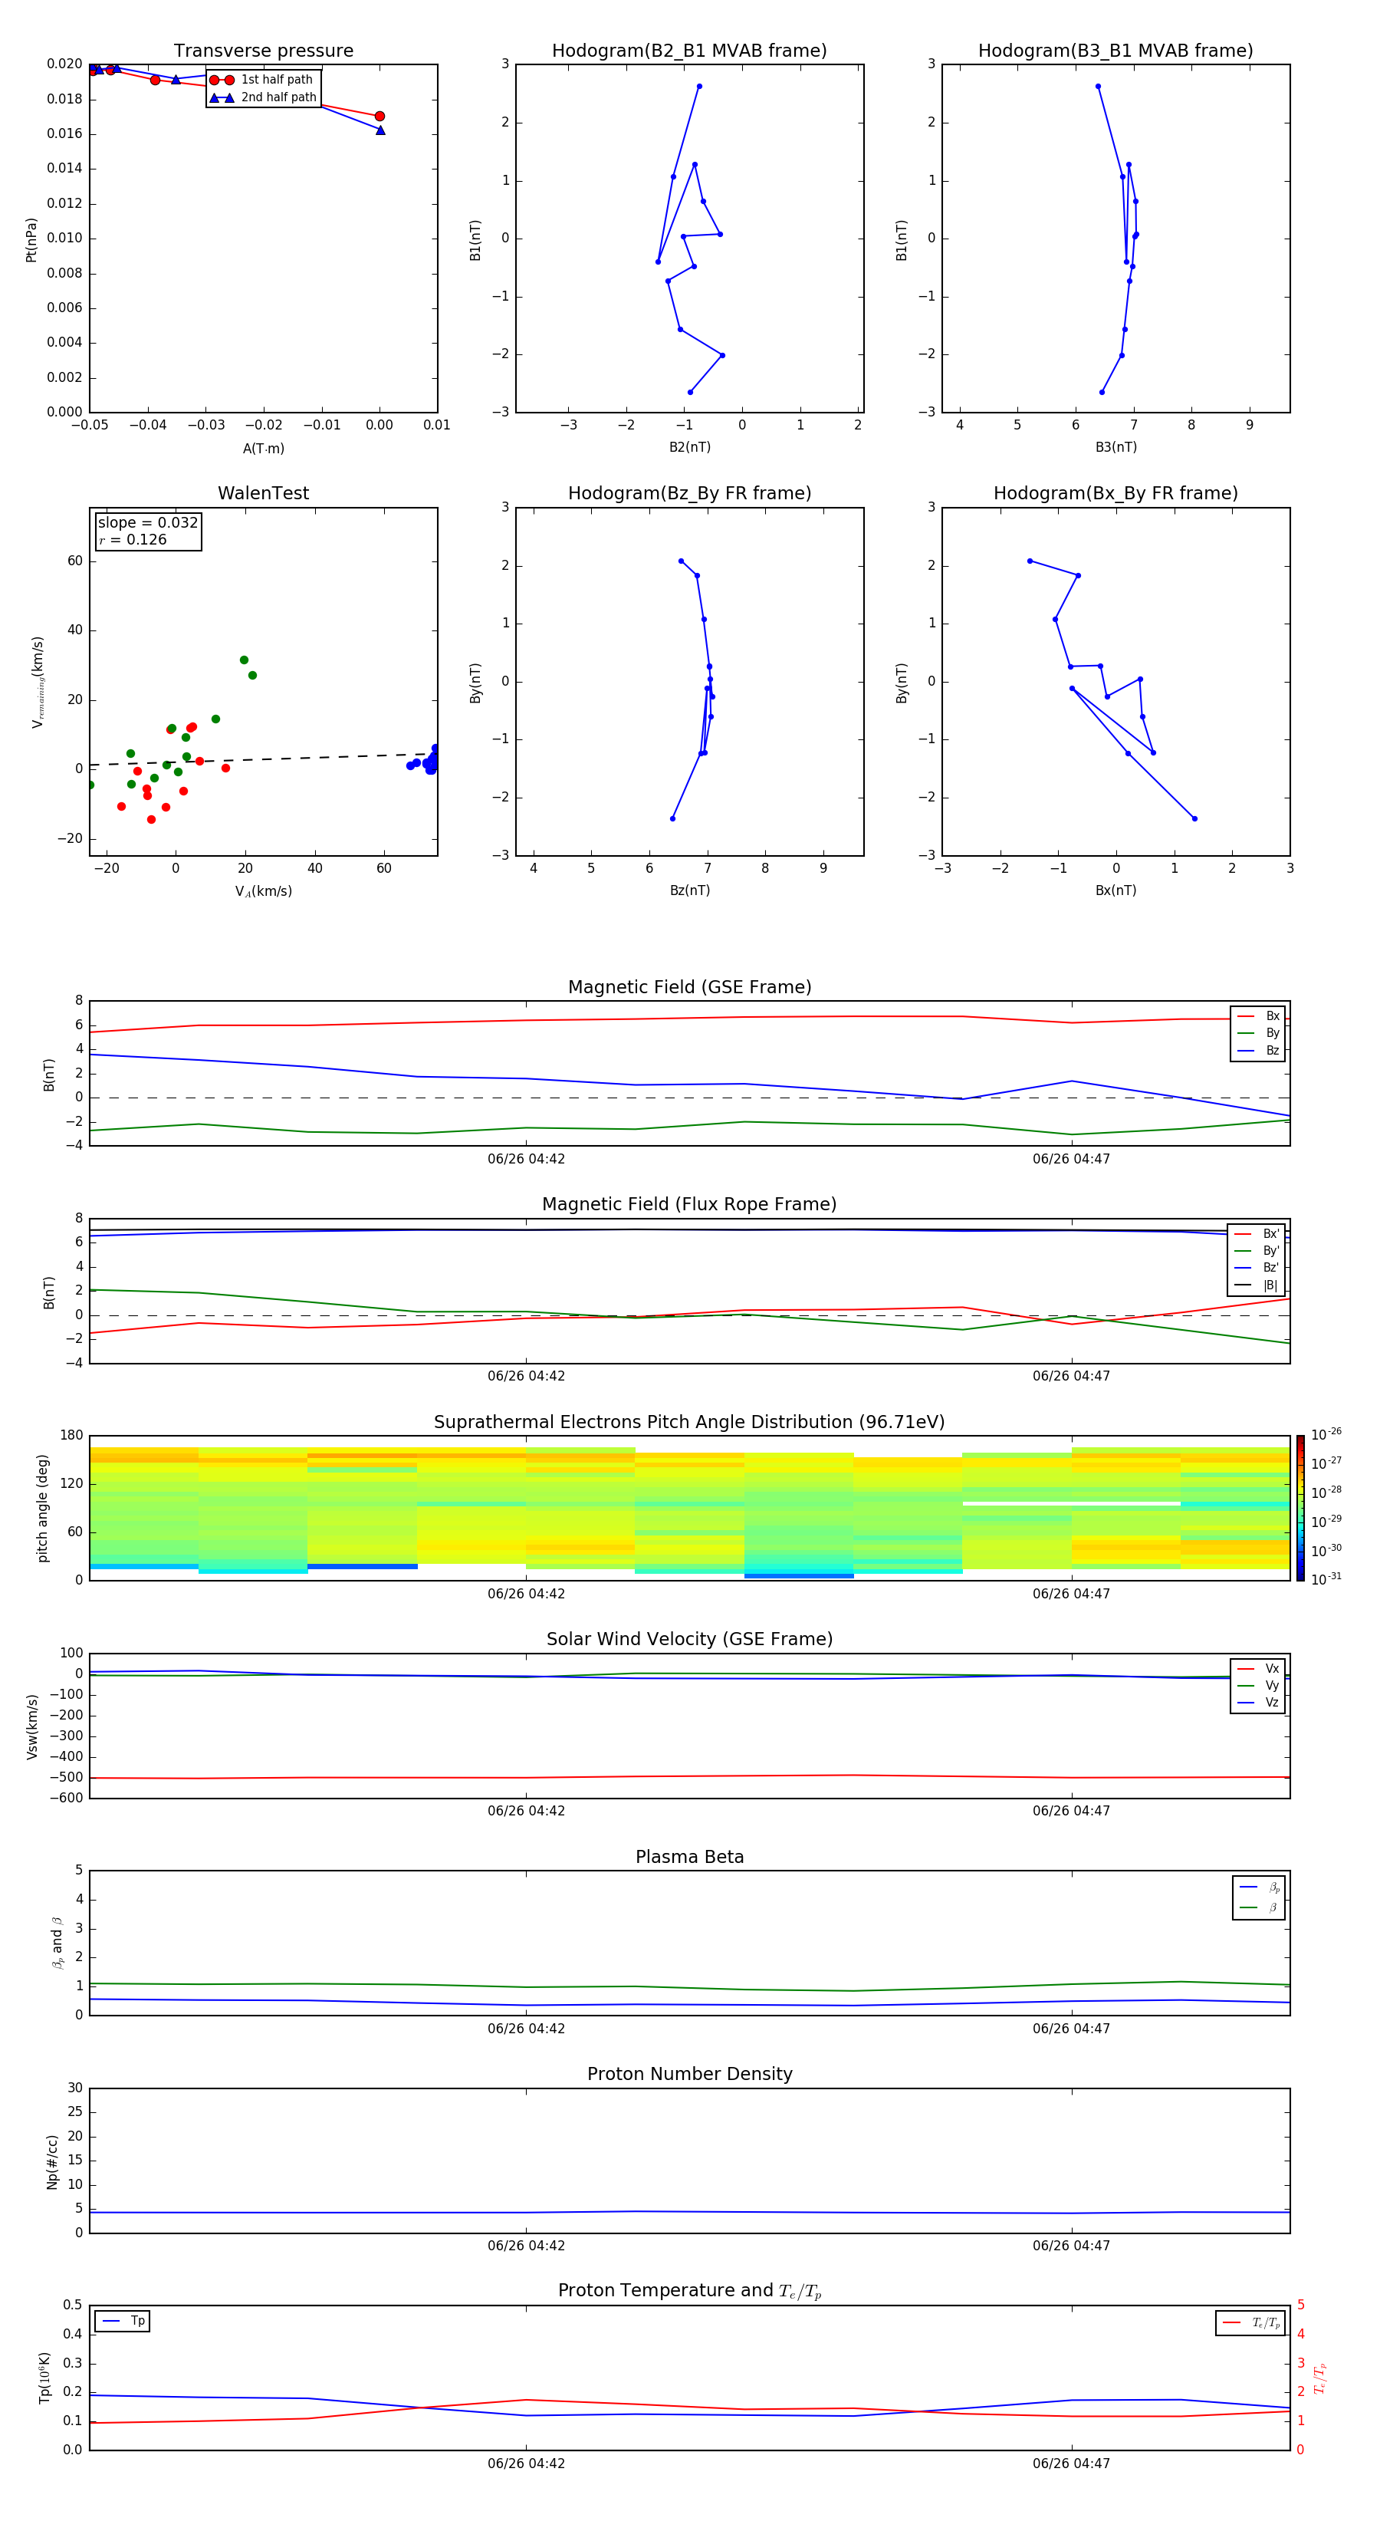Image resolution: width=1380 pixels, height=2531 pixels.
Task: Click the 'slope = 0.032' annotation
Action: 148,523
